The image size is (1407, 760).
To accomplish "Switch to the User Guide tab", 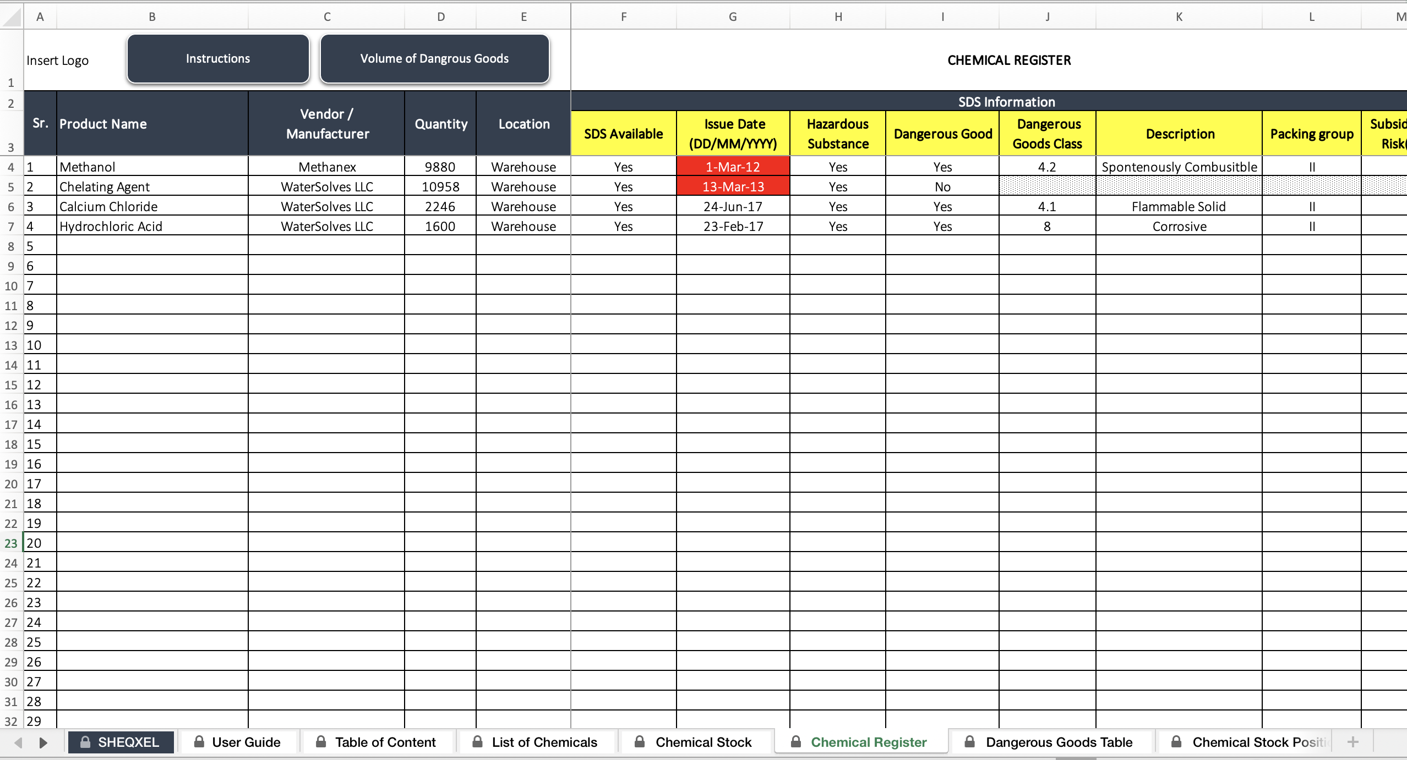I will click(x=246, y=742).
